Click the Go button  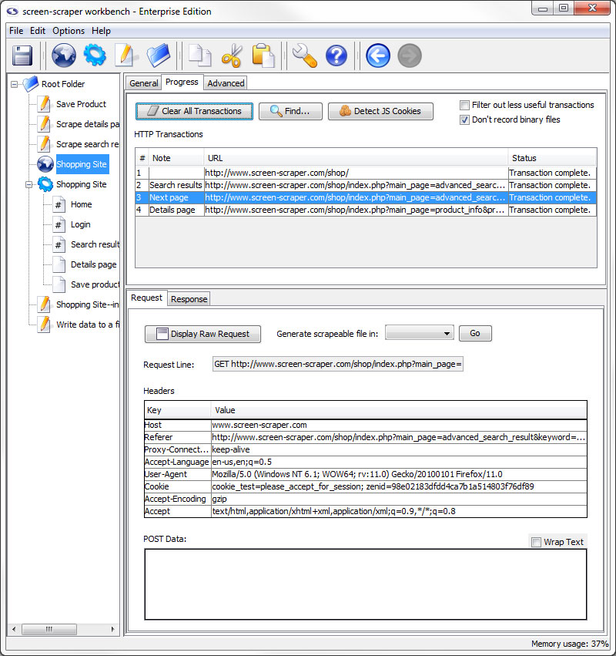[475, 334]
